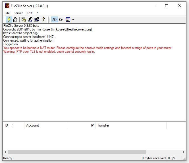Switch to /C/ path display style
Screen dimensions: 189x163
[x=55, y=20]
